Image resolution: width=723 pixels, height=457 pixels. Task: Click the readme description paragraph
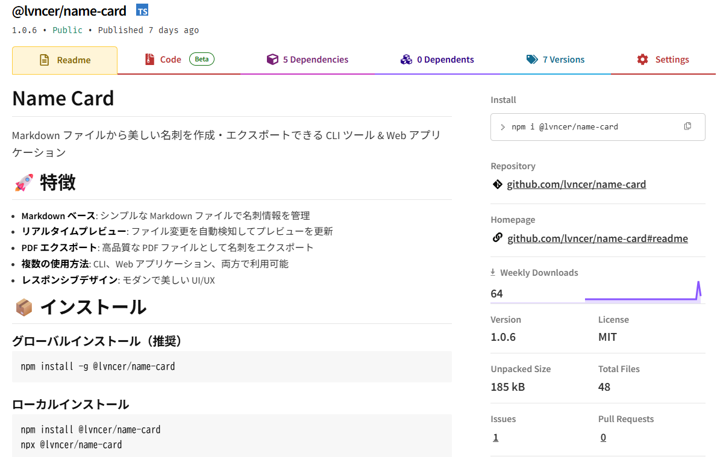tap(227, 144)
